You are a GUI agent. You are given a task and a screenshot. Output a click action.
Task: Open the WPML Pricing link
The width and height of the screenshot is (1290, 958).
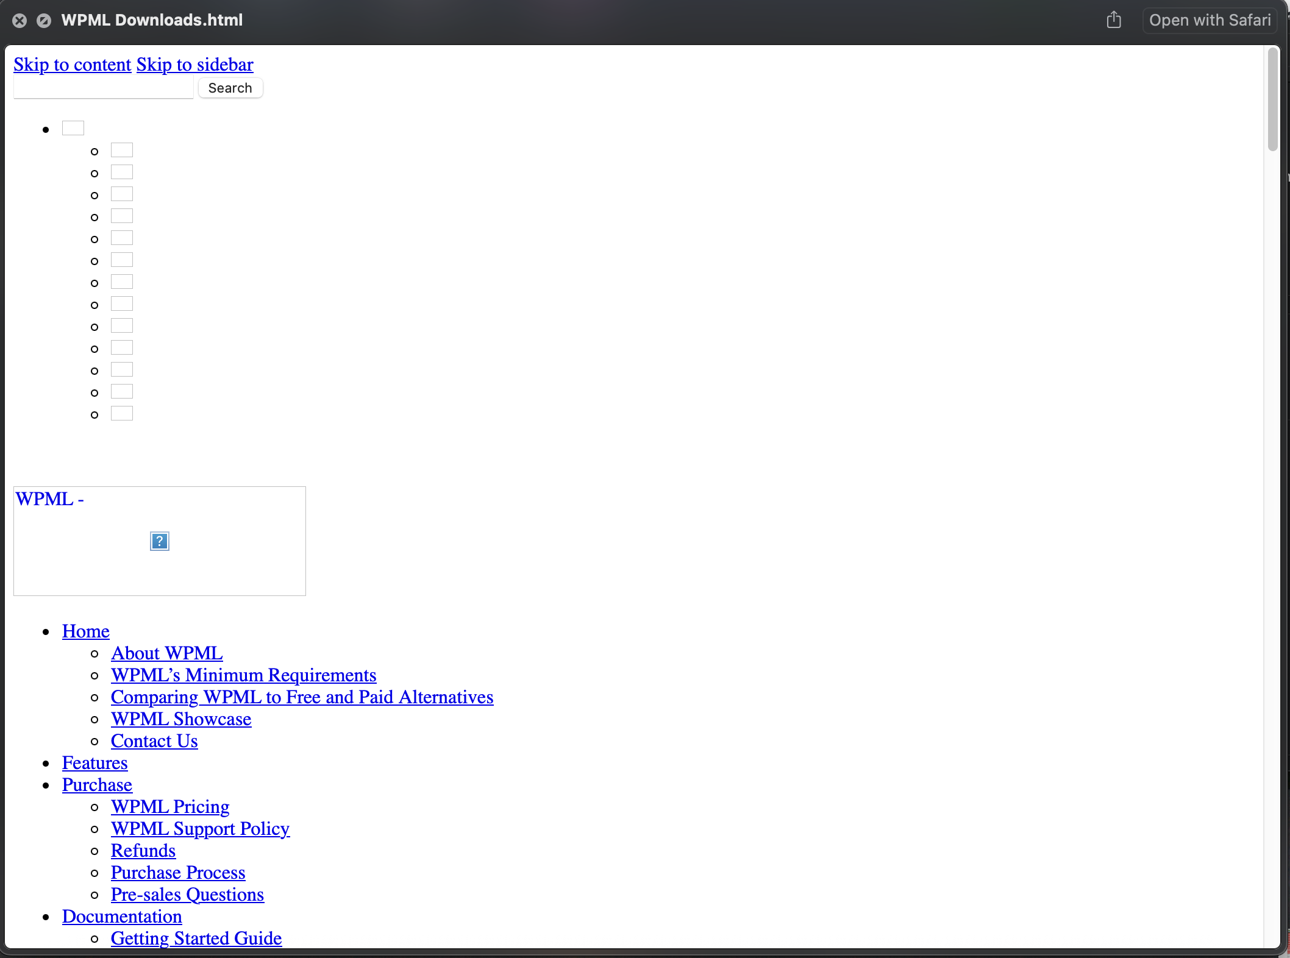(x=170, y=807)
